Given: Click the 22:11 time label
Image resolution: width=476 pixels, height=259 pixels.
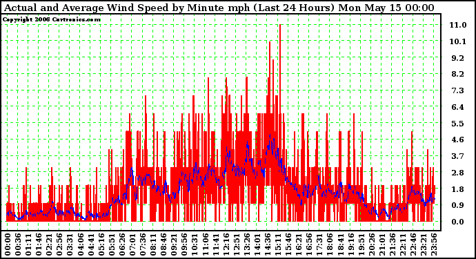Looking at the screenshot, I should (402, 244).
